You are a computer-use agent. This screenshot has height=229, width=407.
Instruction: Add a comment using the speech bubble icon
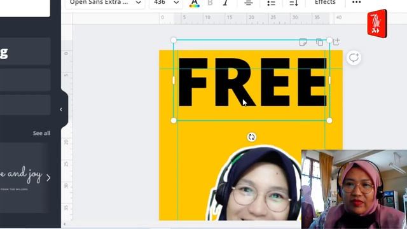click(354, 58)
